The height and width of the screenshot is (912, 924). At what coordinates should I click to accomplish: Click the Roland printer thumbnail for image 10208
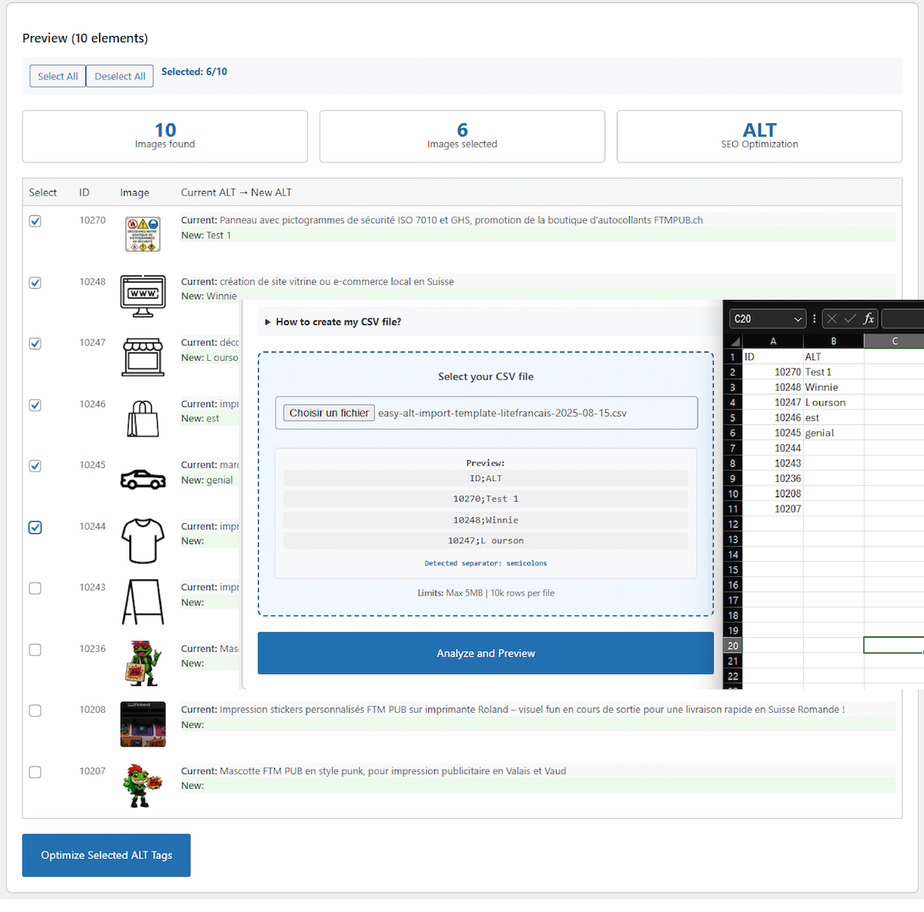tap(142, 723)
